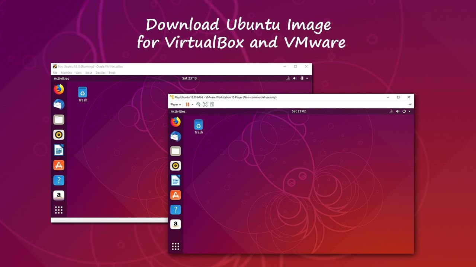Select Trash icon on VirtualBox desktop

(x=83, y=94)
